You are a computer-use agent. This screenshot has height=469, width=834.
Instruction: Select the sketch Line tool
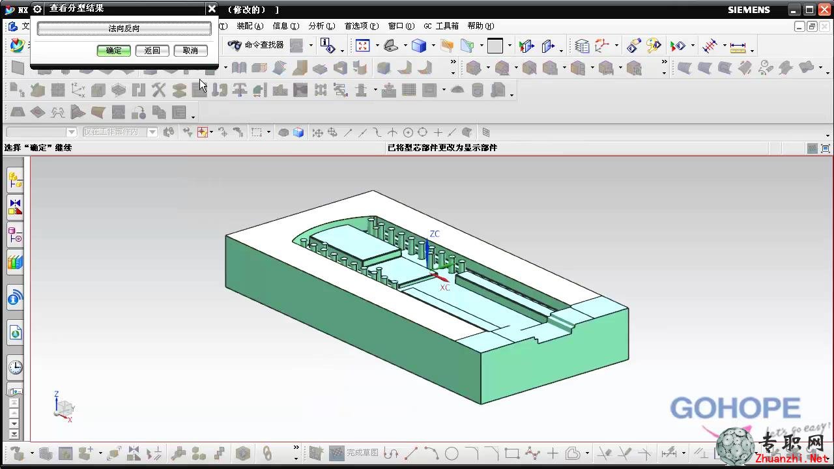[x=411, y=453]
